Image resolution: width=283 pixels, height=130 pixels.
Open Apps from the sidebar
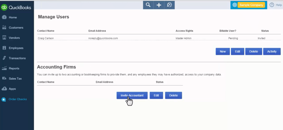(12, 89)
